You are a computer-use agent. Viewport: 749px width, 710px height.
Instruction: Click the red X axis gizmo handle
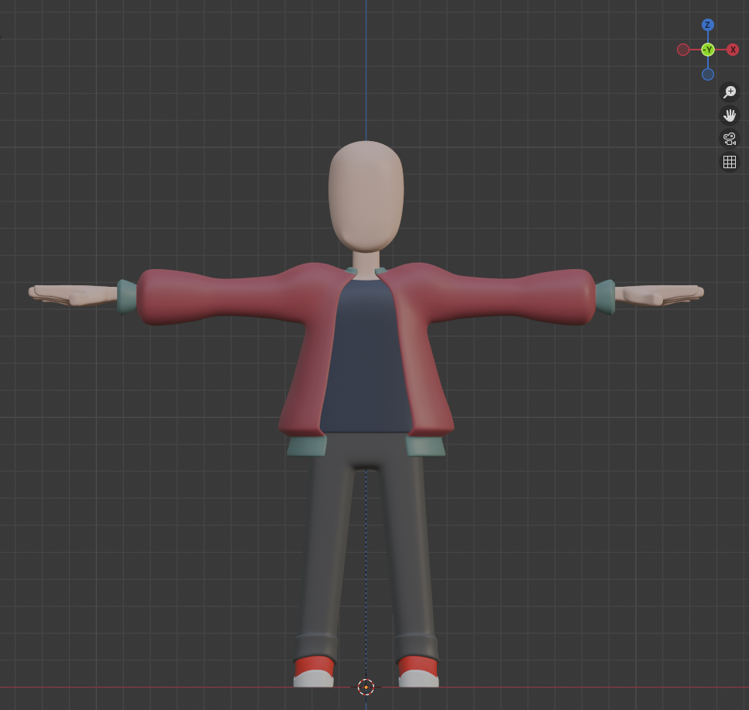pyautogui.click(x=733, y=50)
